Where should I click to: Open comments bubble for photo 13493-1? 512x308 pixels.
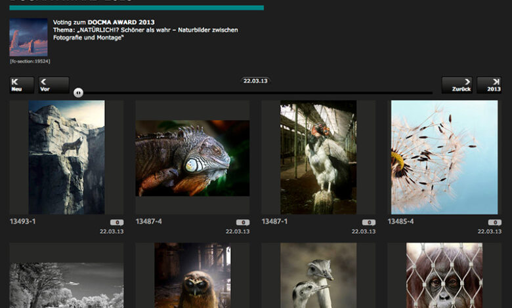[117, 223]
